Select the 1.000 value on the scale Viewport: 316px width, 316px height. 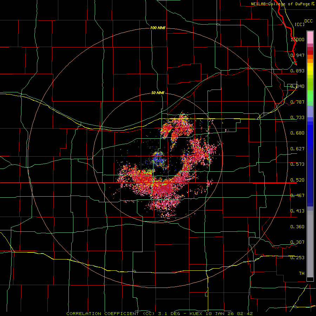tap(297, 39)
